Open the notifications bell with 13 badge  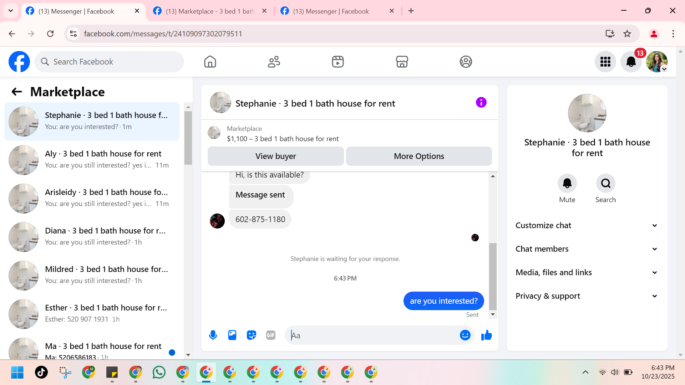[x=631, y=62]
